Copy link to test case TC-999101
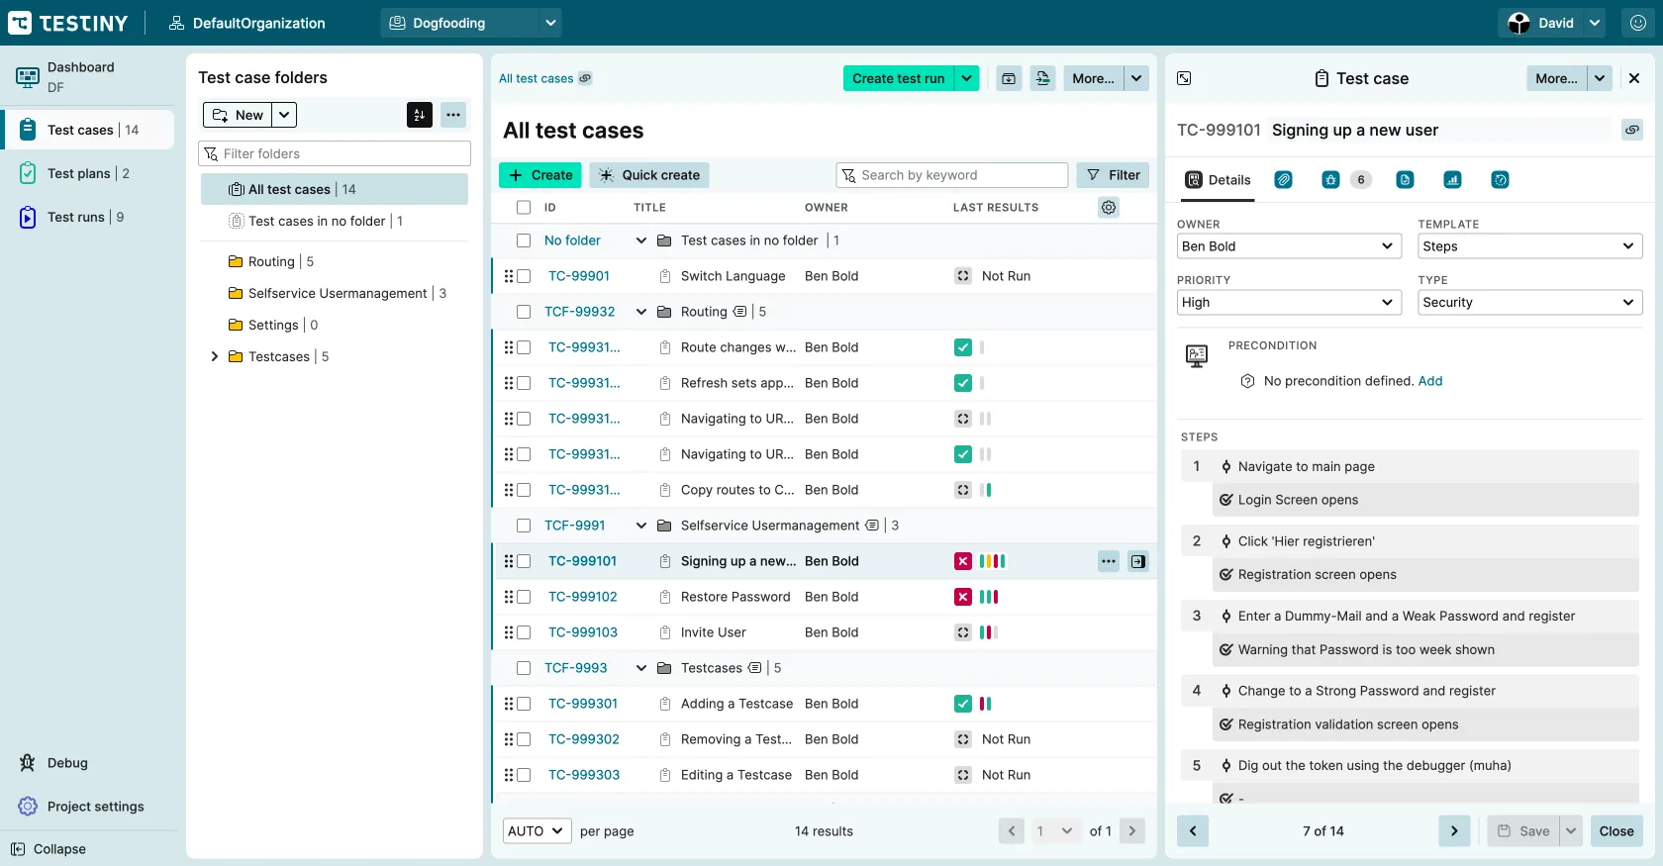This screenshot has width=1663, height=866. click(x=1632, y=130)
